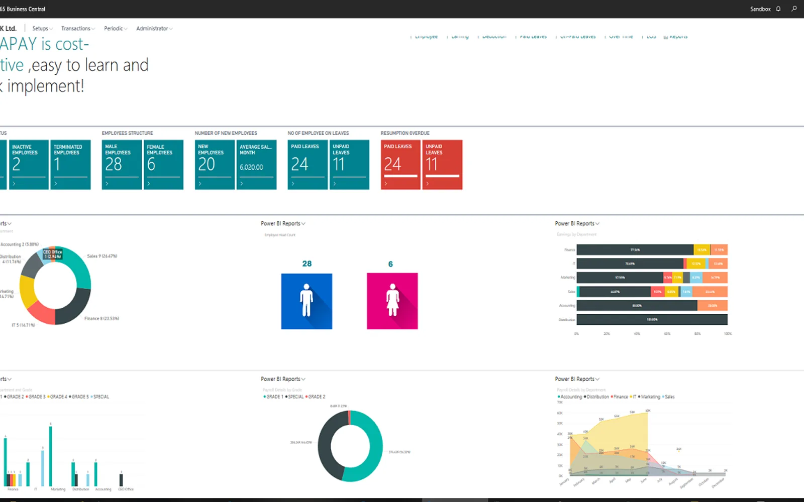Image resolution: width=804 pixels, height=502 pixels.
Task: Click Accounting legend entry in area chart
Action: click(x=570, y=397)
